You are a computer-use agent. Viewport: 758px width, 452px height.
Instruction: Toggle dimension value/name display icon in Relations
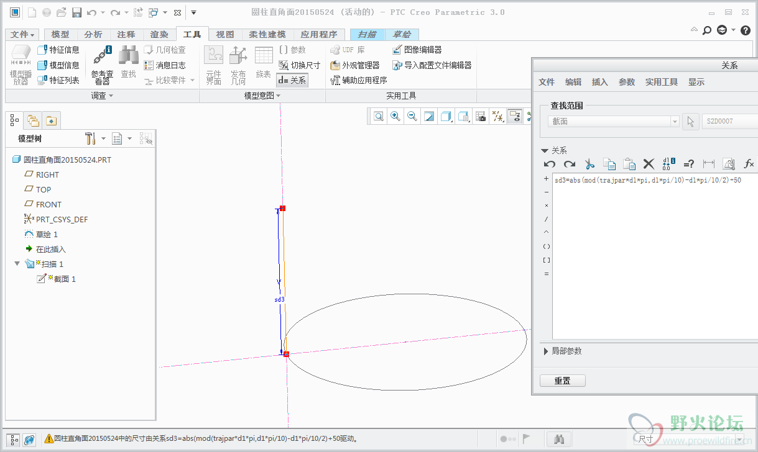[x=668, y=164]
